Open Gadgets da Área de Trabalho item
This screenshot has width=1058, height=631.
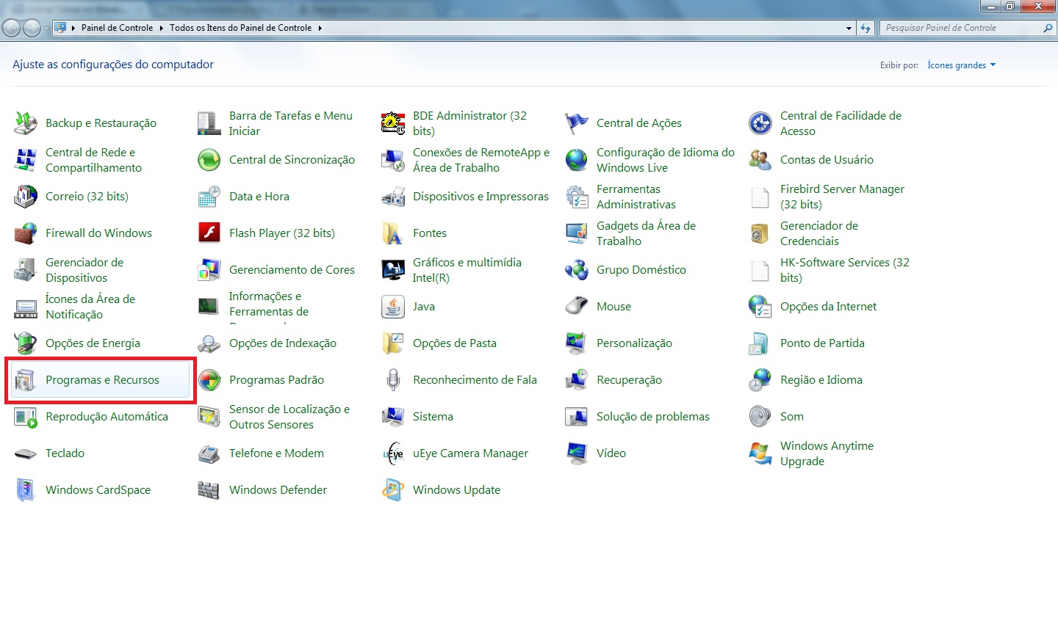(646, 233)
